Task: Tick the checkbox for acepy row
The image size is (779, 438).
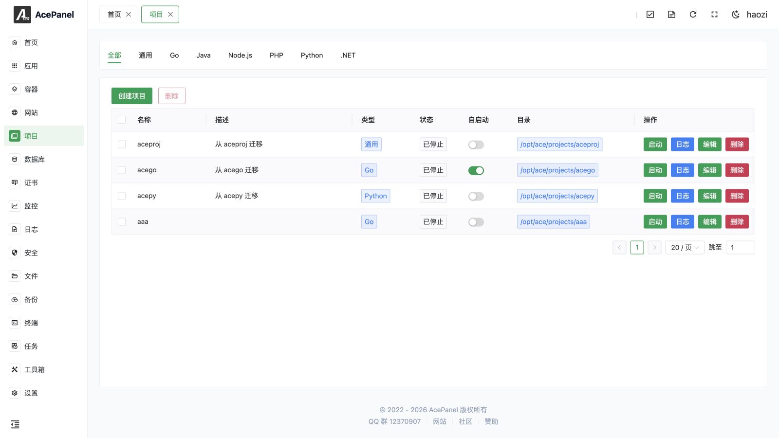Action: tap(122, 196)
